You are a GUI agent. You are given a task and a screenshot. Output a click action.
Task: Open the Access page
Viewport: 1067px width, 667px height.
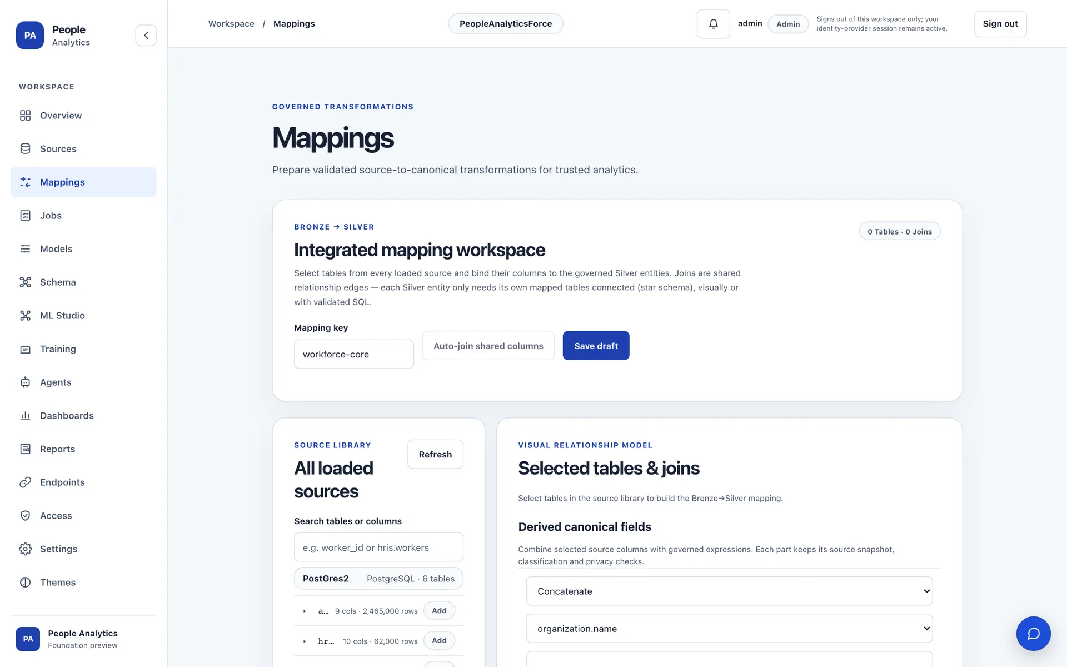[83, 516]
